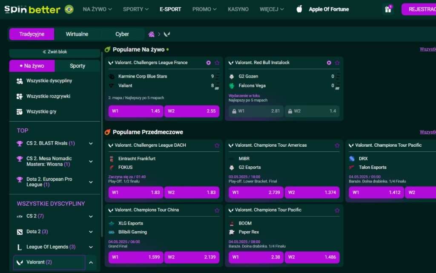This screenshot has width=436, height=273.
Task: Click the Apple logo icon in header
Action: point(299,9)
